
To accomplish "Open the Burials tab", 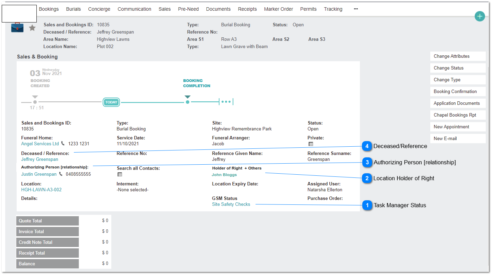I will click(74, 9).
